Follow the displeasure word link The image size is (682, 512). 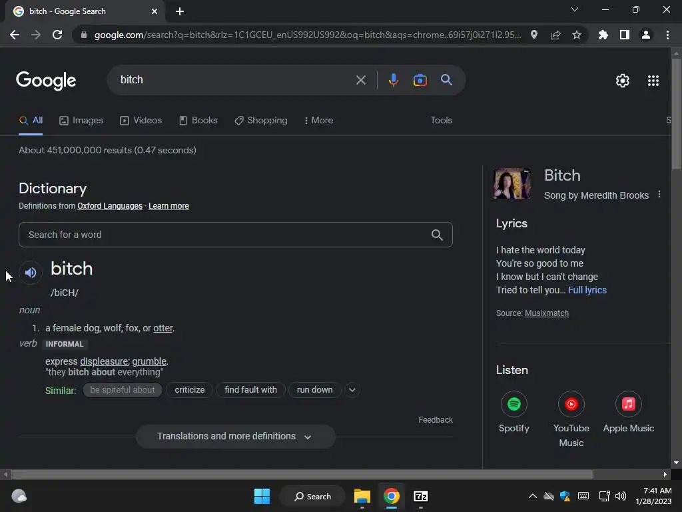click(x=104, y=361)
